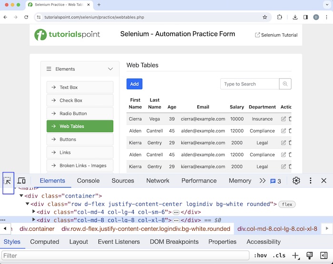The image size is (333, 264).
Task: Open the Computed styles tab
Action: pos(45,242)
